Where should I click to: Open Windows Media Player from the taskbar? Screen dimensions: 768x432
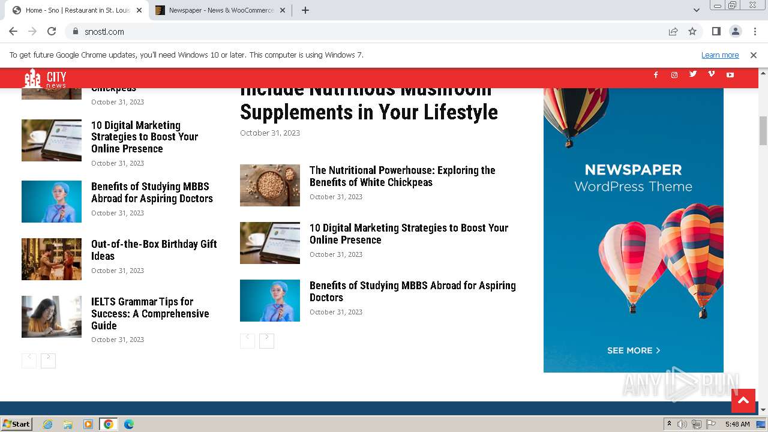coord(88,424)
